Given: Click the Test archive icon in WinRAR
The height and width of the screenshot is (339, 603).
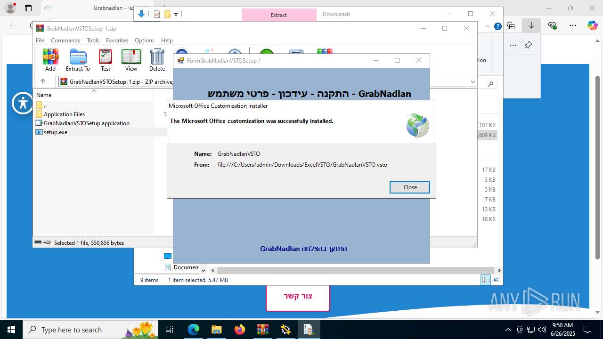Looking at the screenshot, I should coord(106,60).
